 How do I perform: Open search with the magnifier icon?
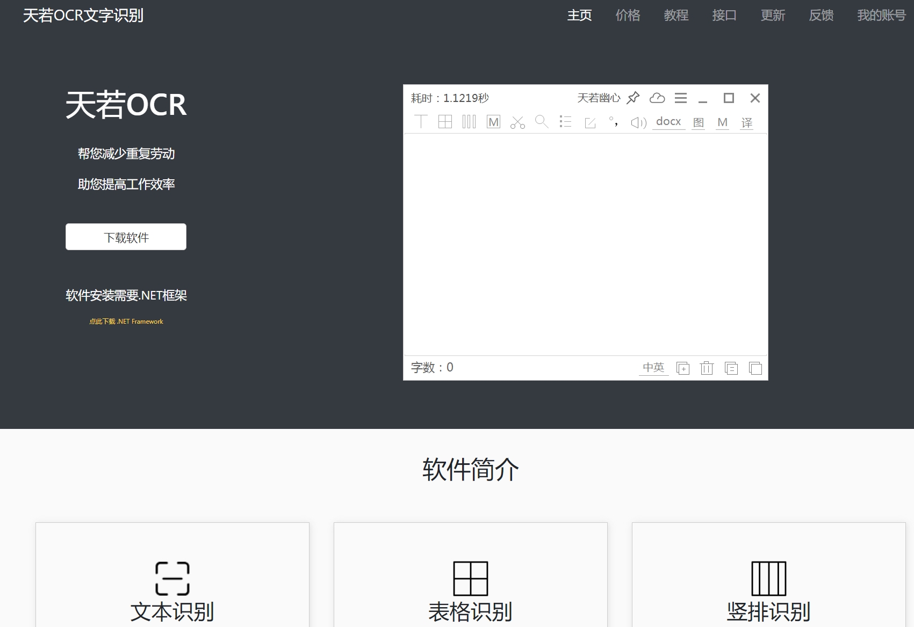[x=542, y=122]
